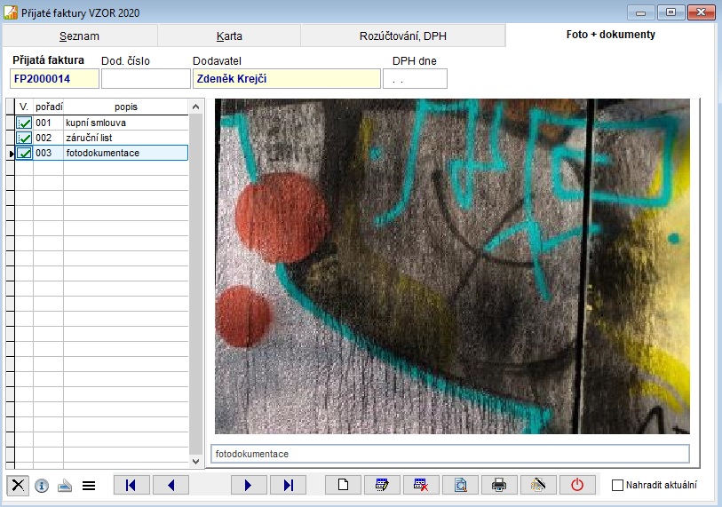This screenshot has height=507, width=722.
Task: Click the app icon in title bar
Action: pos(11,12)
